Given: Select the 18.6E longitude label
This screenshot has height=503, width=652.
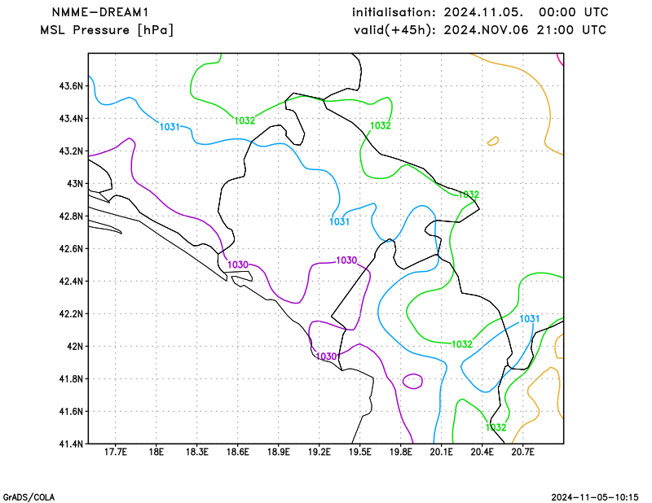Looking at the screenshot, I should (238, 453).
